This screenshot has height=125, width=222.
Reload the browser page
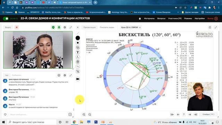tap(12, 8)
